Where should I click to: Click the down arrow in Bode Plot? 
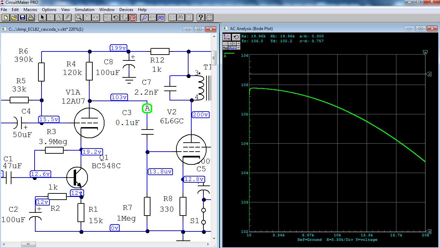point(238,48)
